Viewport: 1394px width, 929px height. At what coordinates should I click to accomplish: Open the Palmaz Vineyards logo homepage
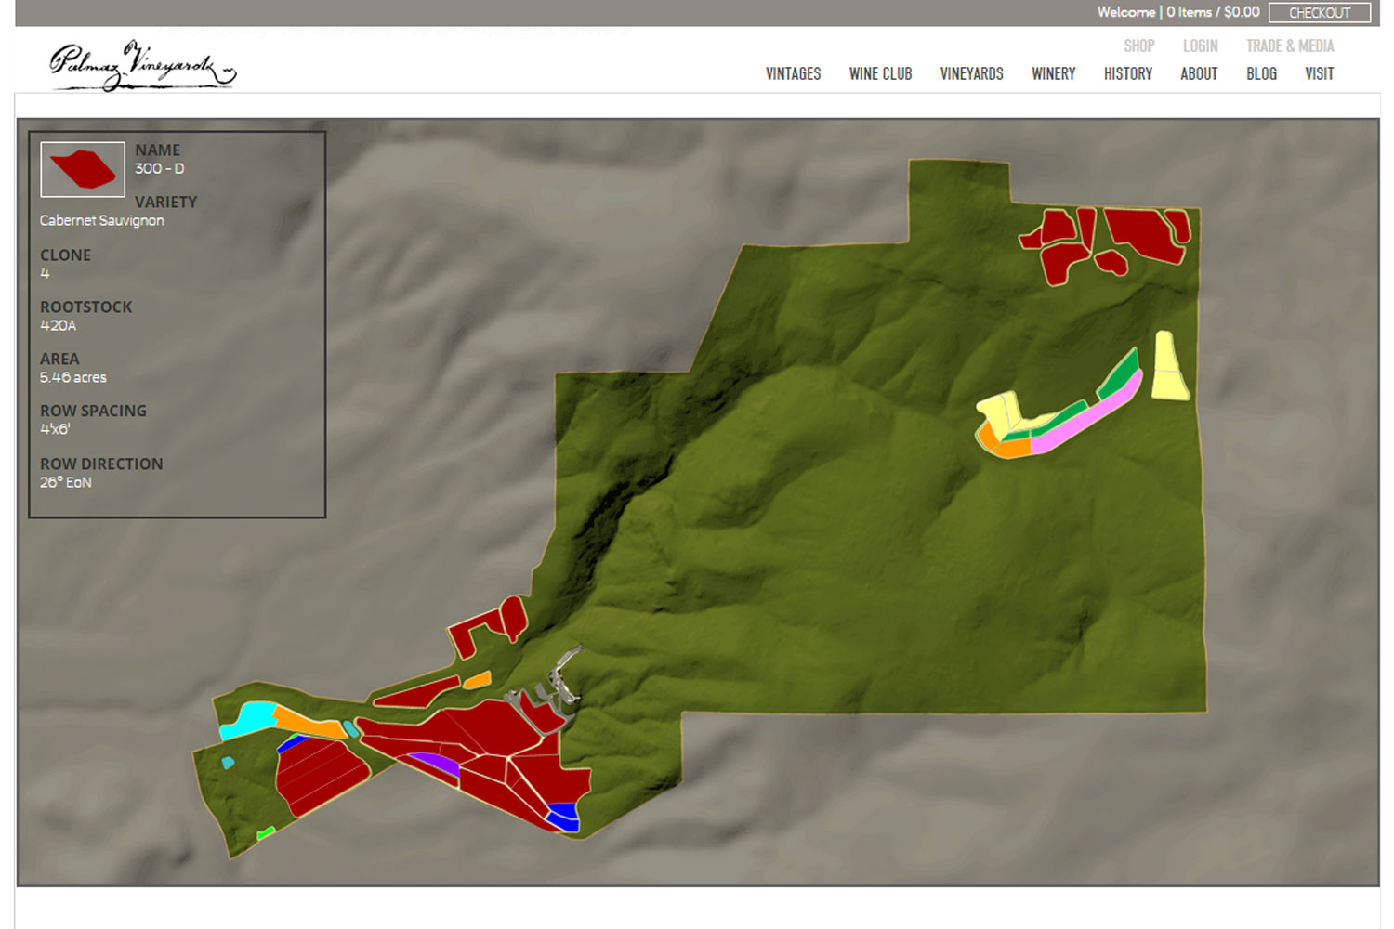[x=142, y=65]
